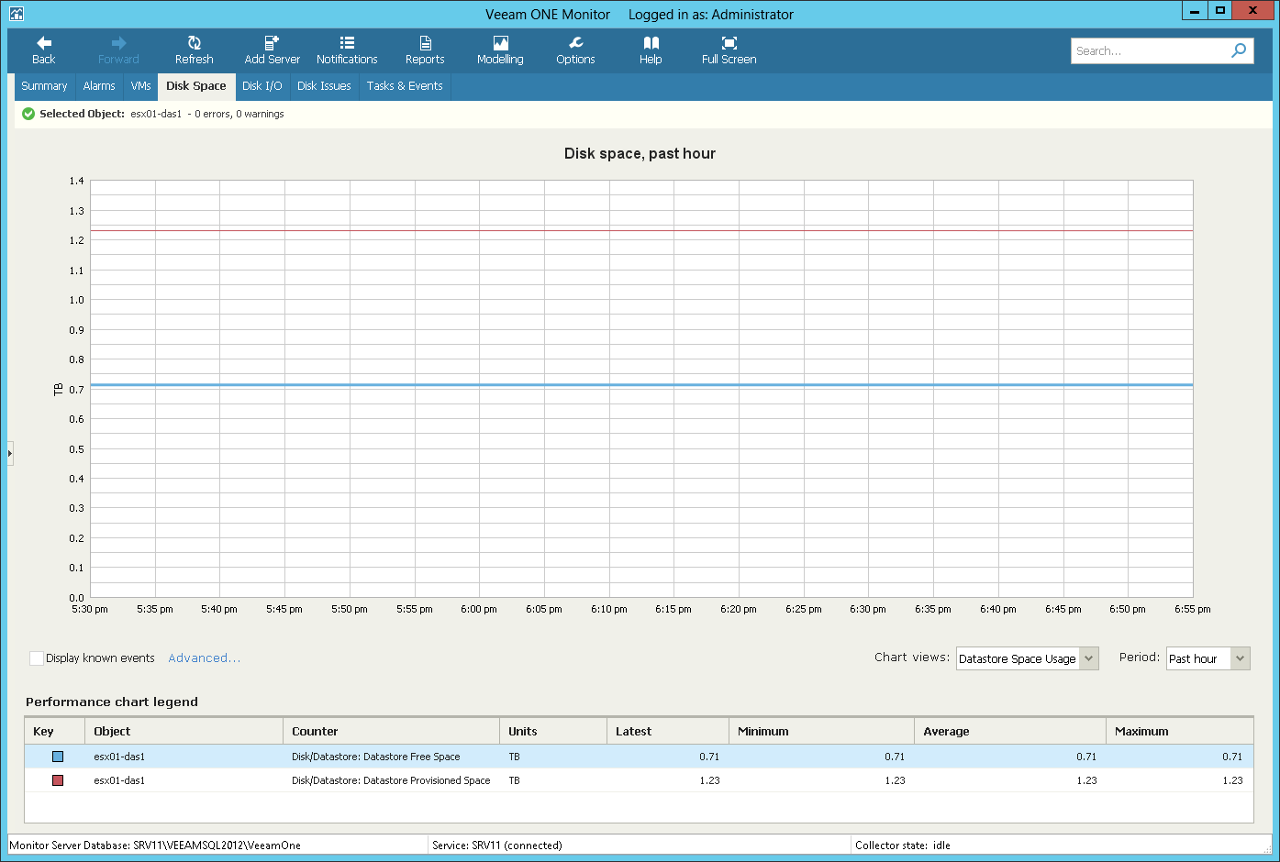
Task: Open the Options wrench icon
Action: 575,43
